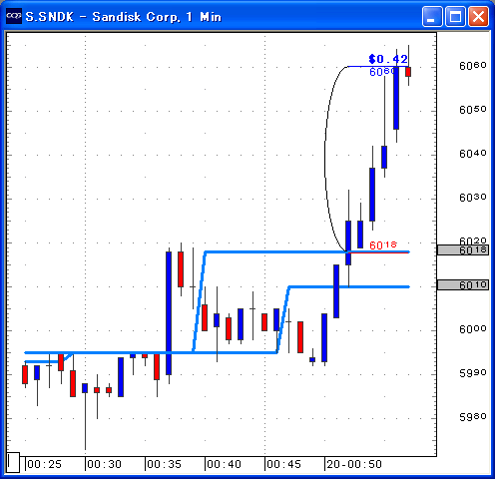Select the red 6018 entry price label
This screenshot has width=495, height=479.
pyautogui.click(x=383, y=245)
